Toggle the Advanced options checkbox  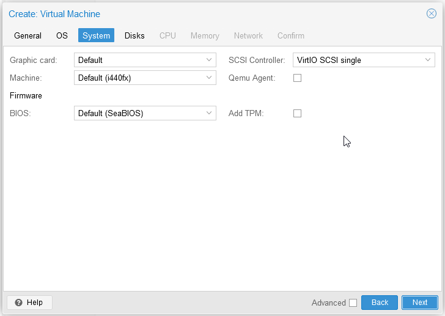[353, 303]
